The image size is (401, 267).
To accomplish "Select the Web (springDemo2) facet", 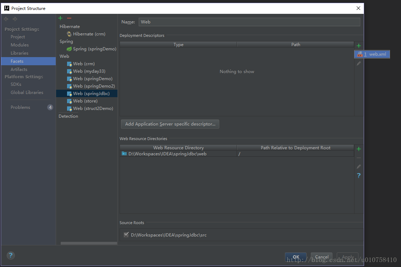I will pyautogui.click(x=91, y=86).
